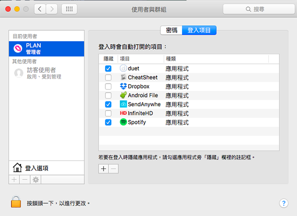The width and height of the screenshot is (297, 216).
Task: Sort by the 種類 column header
Action: [216, 59]
